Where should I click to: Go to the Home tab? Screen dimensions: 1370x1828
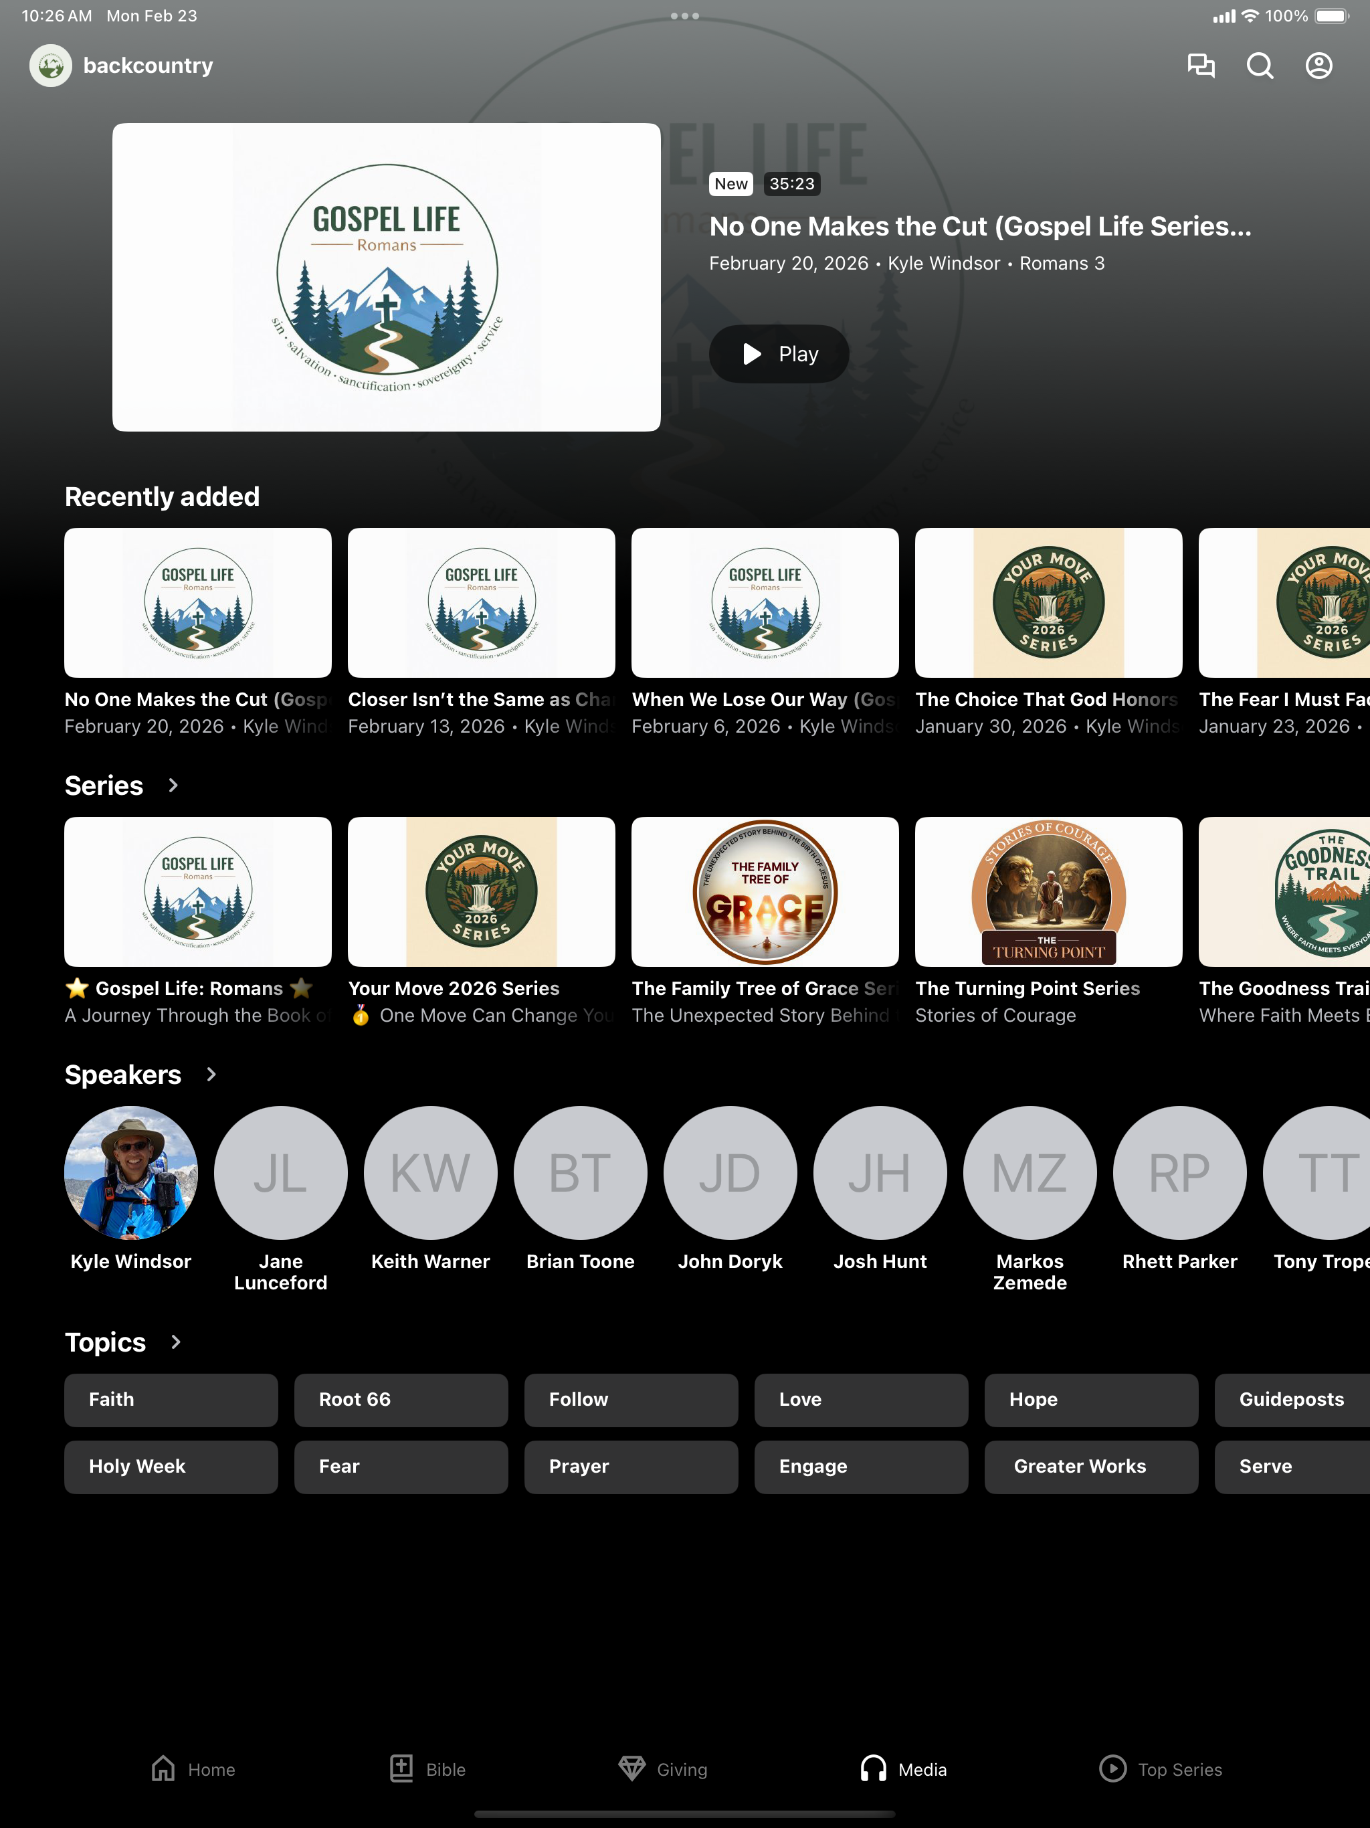point(193,1768)
